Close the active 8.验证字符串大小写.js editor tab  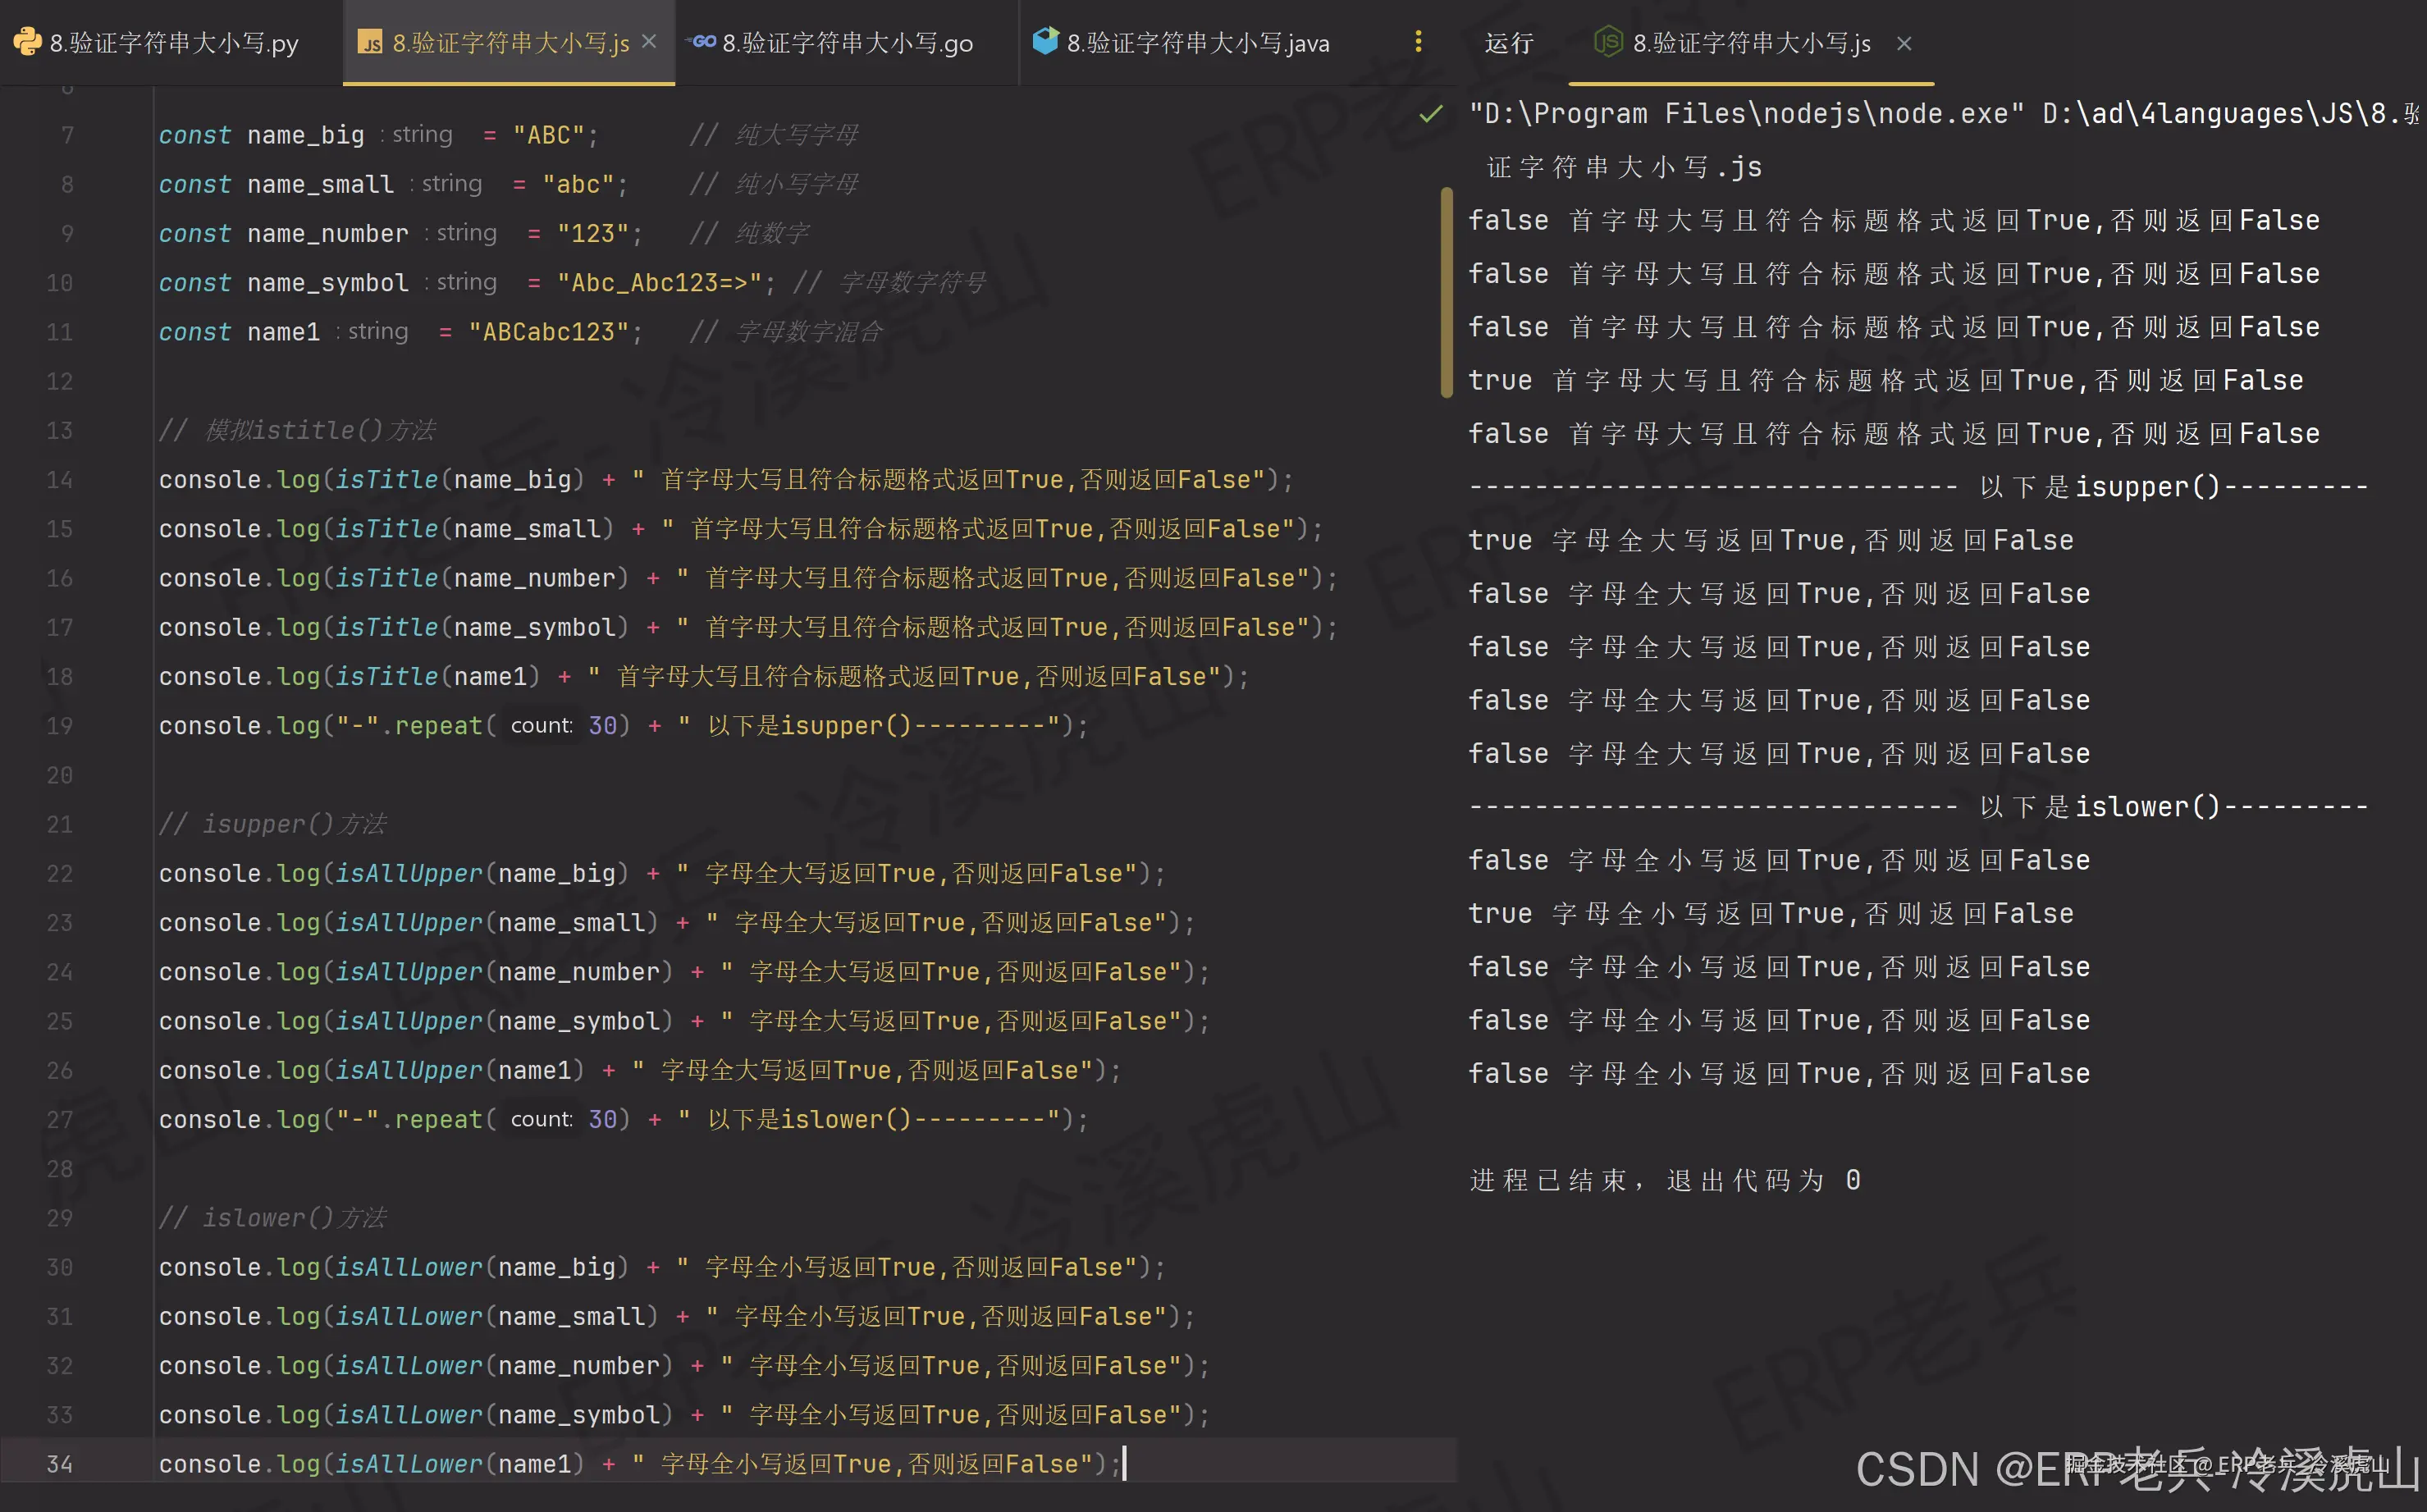649,41
